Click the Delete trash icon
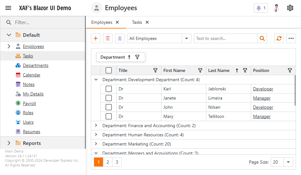The image size is (301, 175). [x=108, y=38]
